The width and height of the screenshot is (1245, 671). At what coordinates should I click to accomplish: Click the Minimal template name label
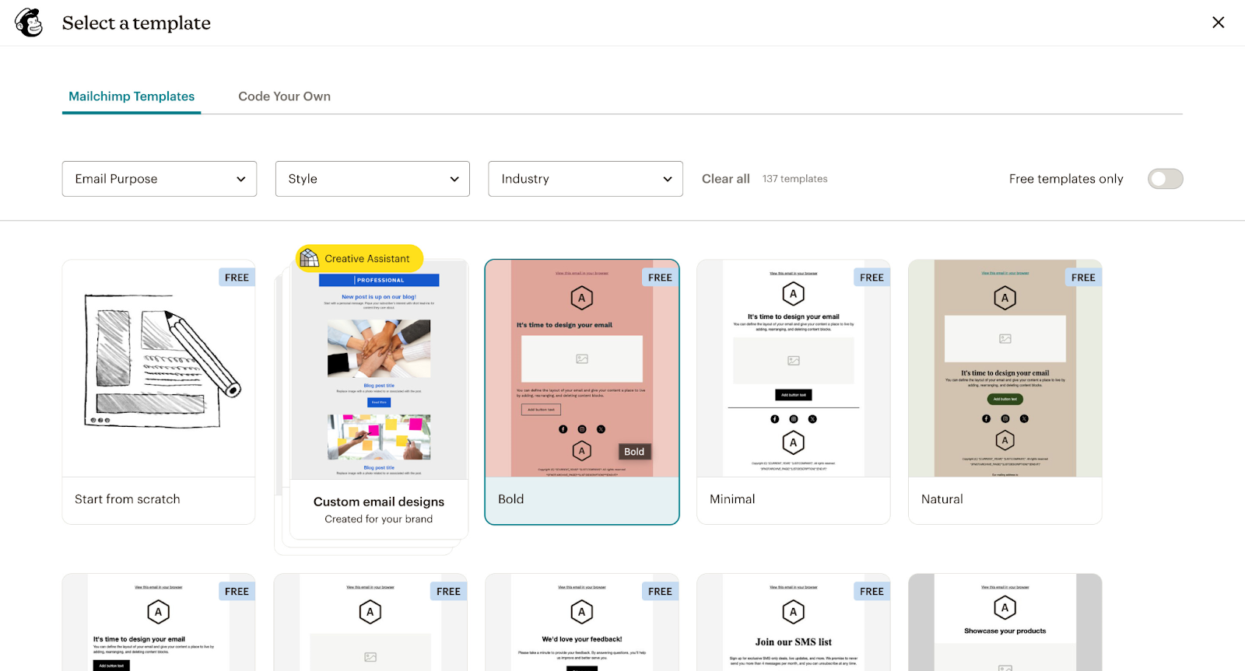coord(732,499)
